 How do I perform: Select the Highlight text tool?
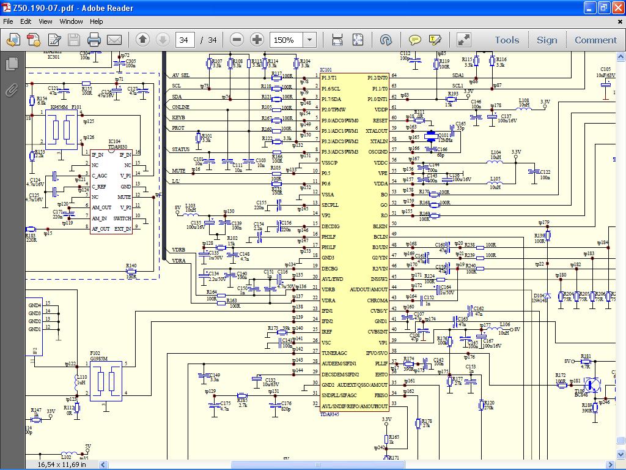(435, 40)
